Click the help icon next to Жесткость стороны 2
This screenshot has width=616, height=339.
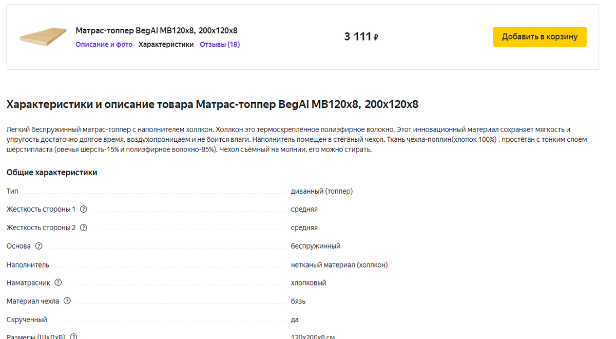click(x=84, y=228)
